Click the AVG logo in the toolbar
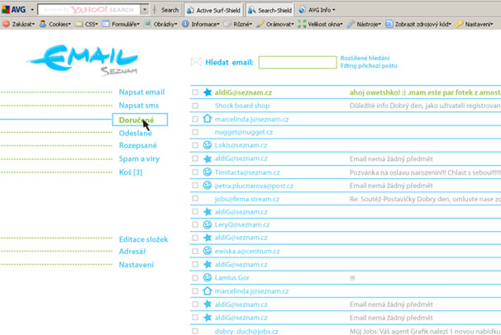Screen dimensions: 501x335 (15, 10)
